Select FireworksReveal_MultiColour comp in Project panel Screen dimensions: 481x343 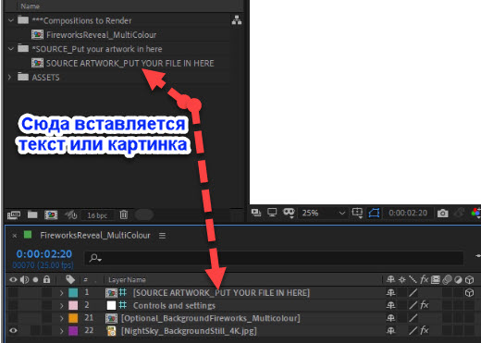(x=101, y=34)
